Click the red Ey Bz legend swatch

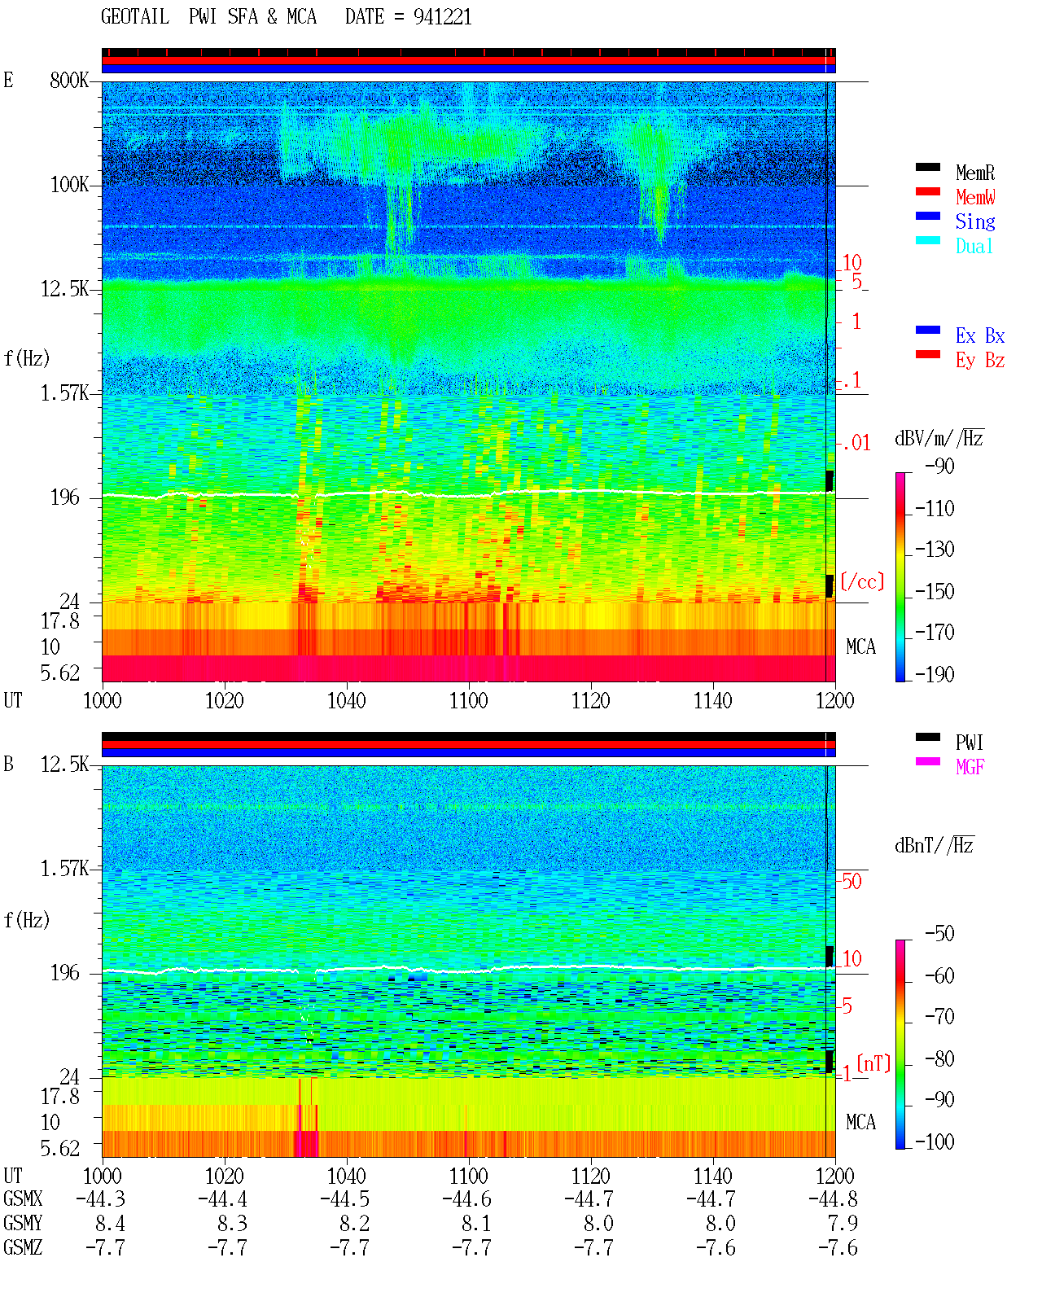(928, 354)
